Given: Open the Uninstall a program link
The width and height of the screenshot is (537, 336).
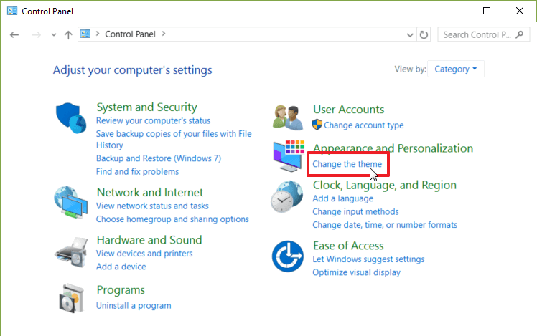Looking at the screenshot, I should click(134, 305).
